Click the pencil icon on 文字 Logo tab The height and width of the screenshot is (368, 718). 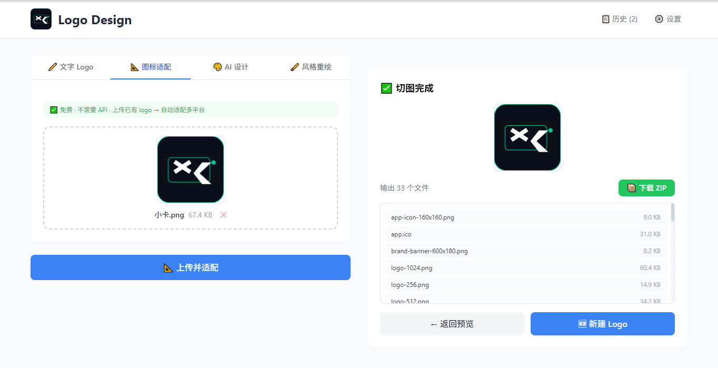pyautogui.click(x=53, y=67)
